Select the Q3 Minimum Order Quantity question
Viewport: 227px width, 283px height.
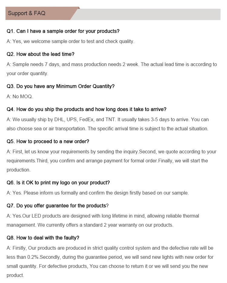click(61, 86)
